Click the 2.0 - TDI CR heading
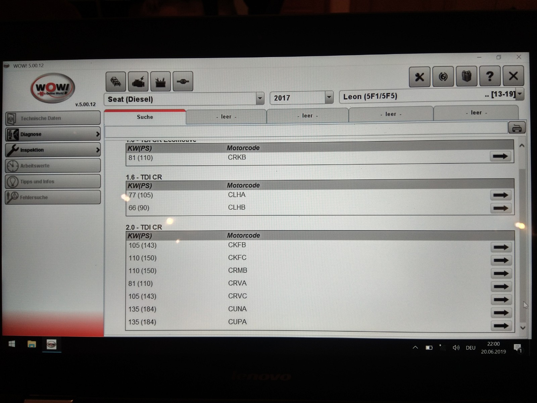The image size is (537, 403). pos(144,227)
